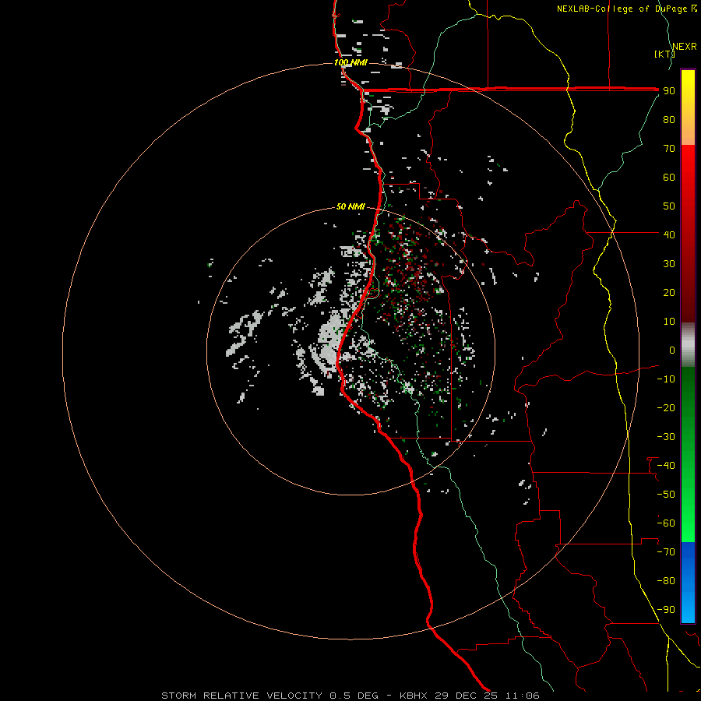
Task: Select the 10 value on velocity scale
Action: pyautogui.click(x=669, y=322)
